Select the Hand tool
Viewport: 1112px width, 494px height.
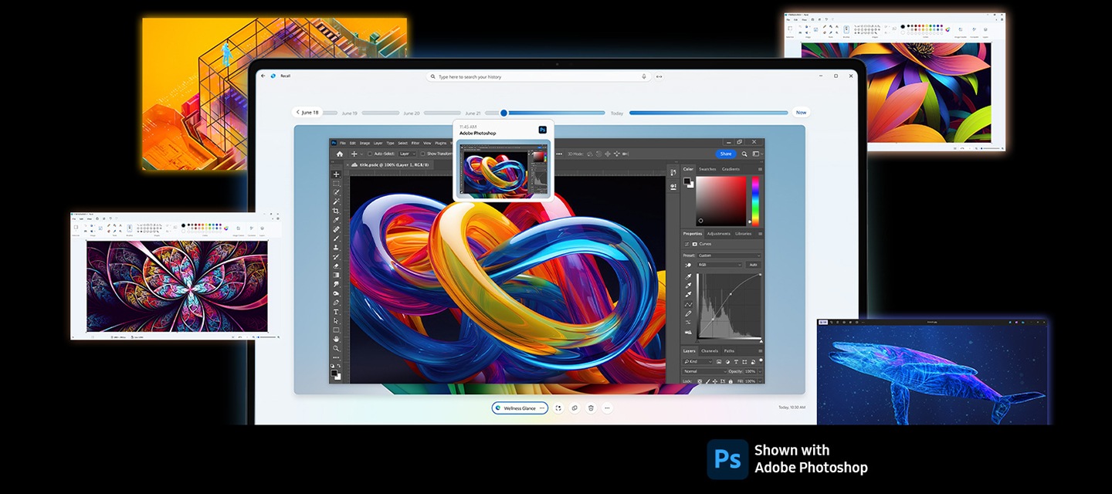point(336,339)
